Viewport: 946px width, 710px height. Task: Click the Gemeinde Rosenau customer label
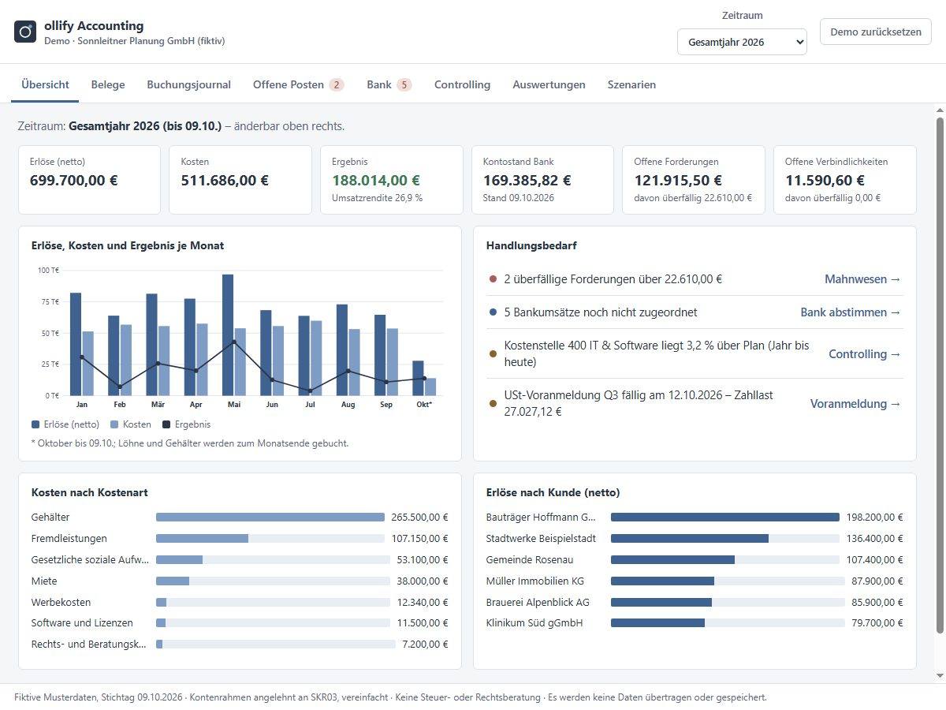pos(530,559)
